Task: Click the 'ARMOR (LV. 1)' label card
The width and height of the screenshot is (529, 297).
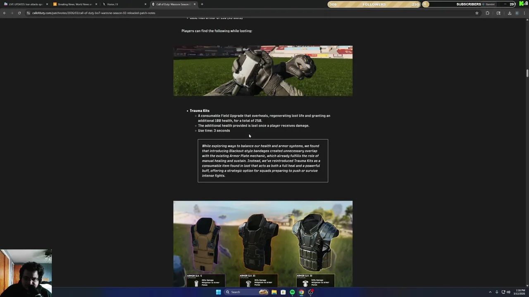Action: 205,280
